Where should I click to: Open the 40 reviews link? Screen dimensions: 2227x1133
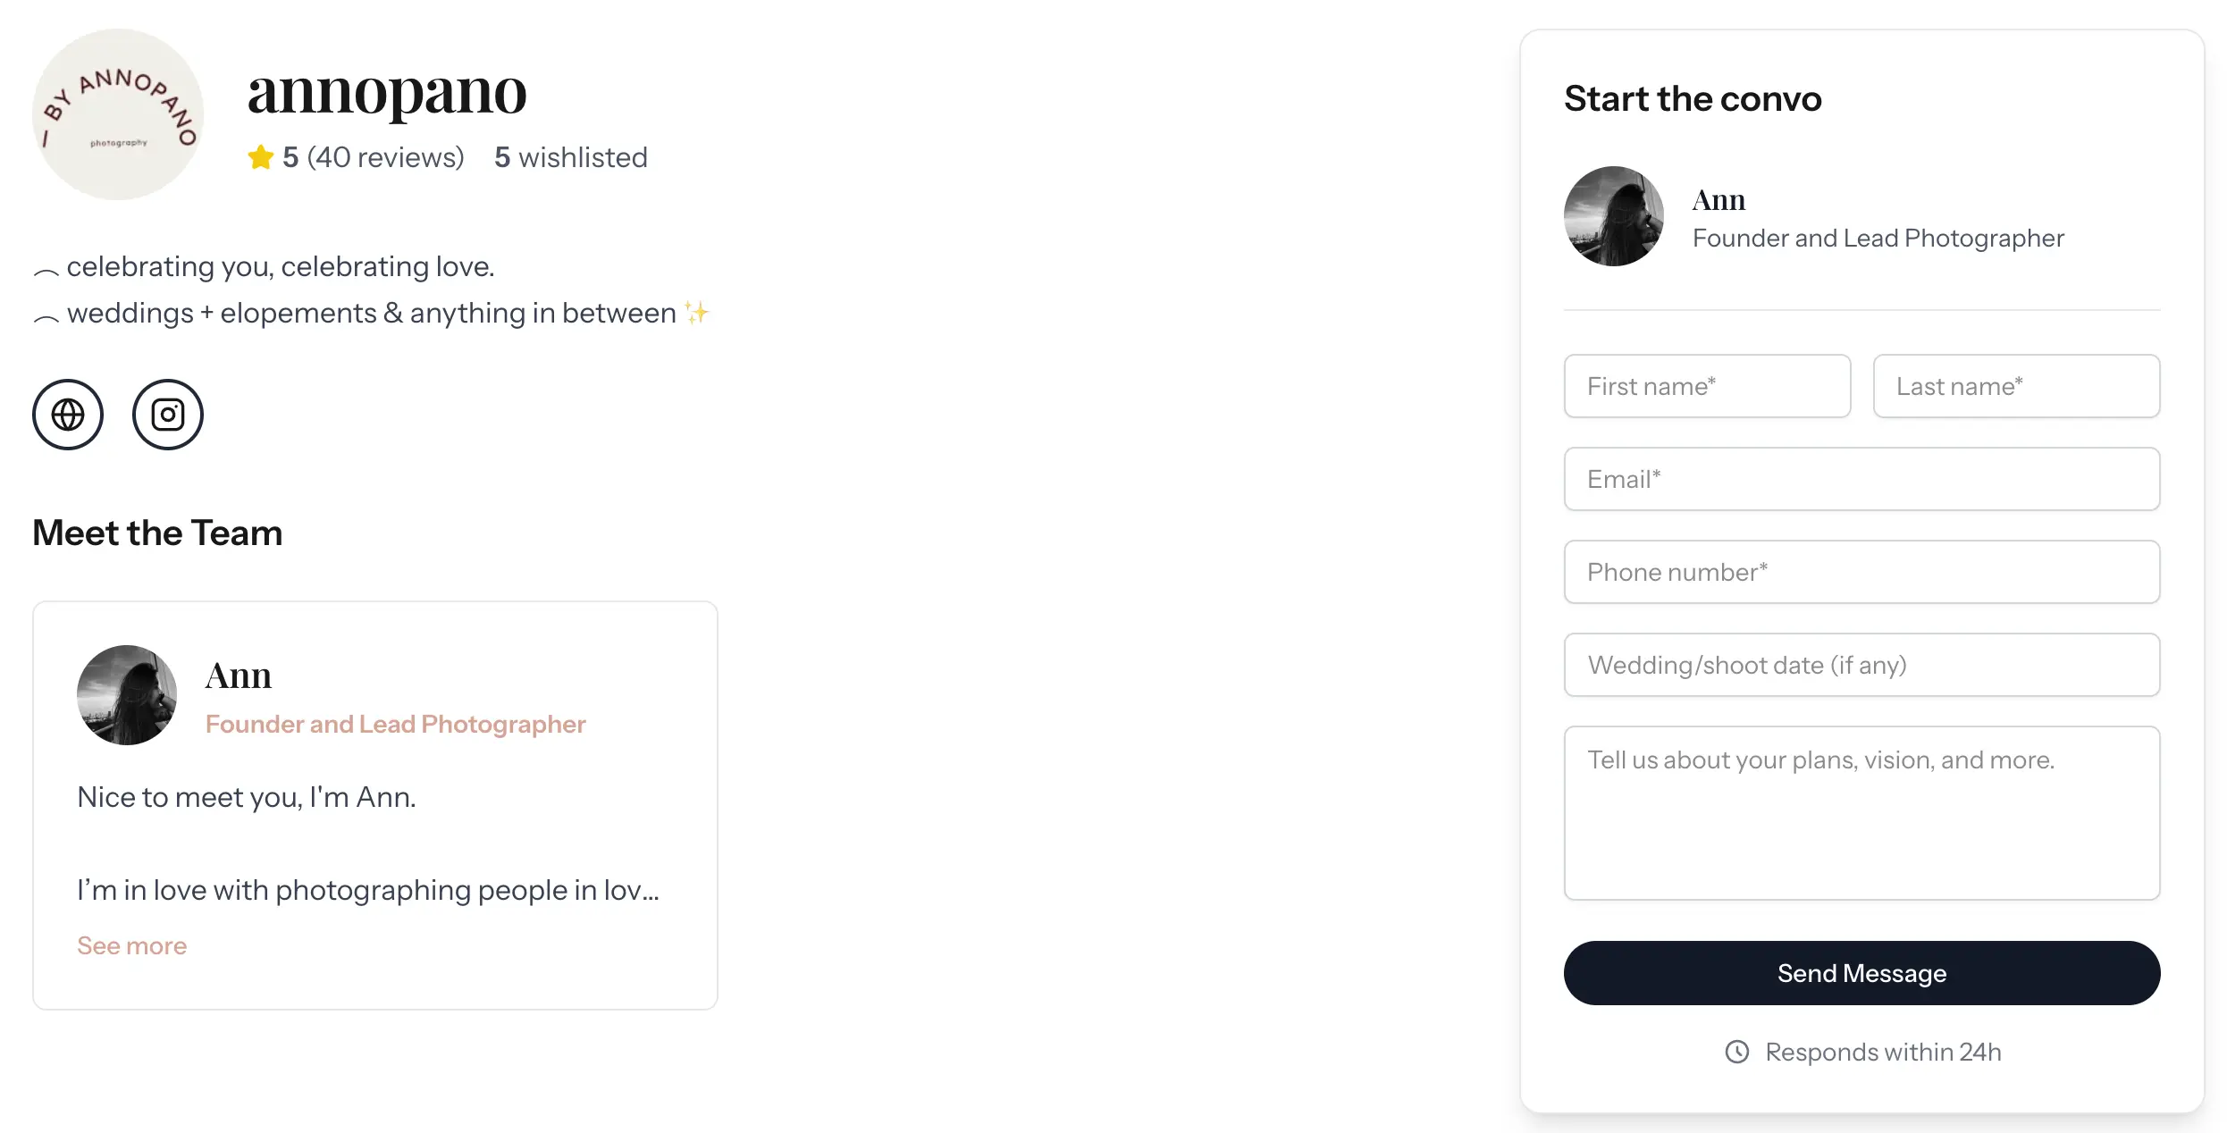coord(385,157)
